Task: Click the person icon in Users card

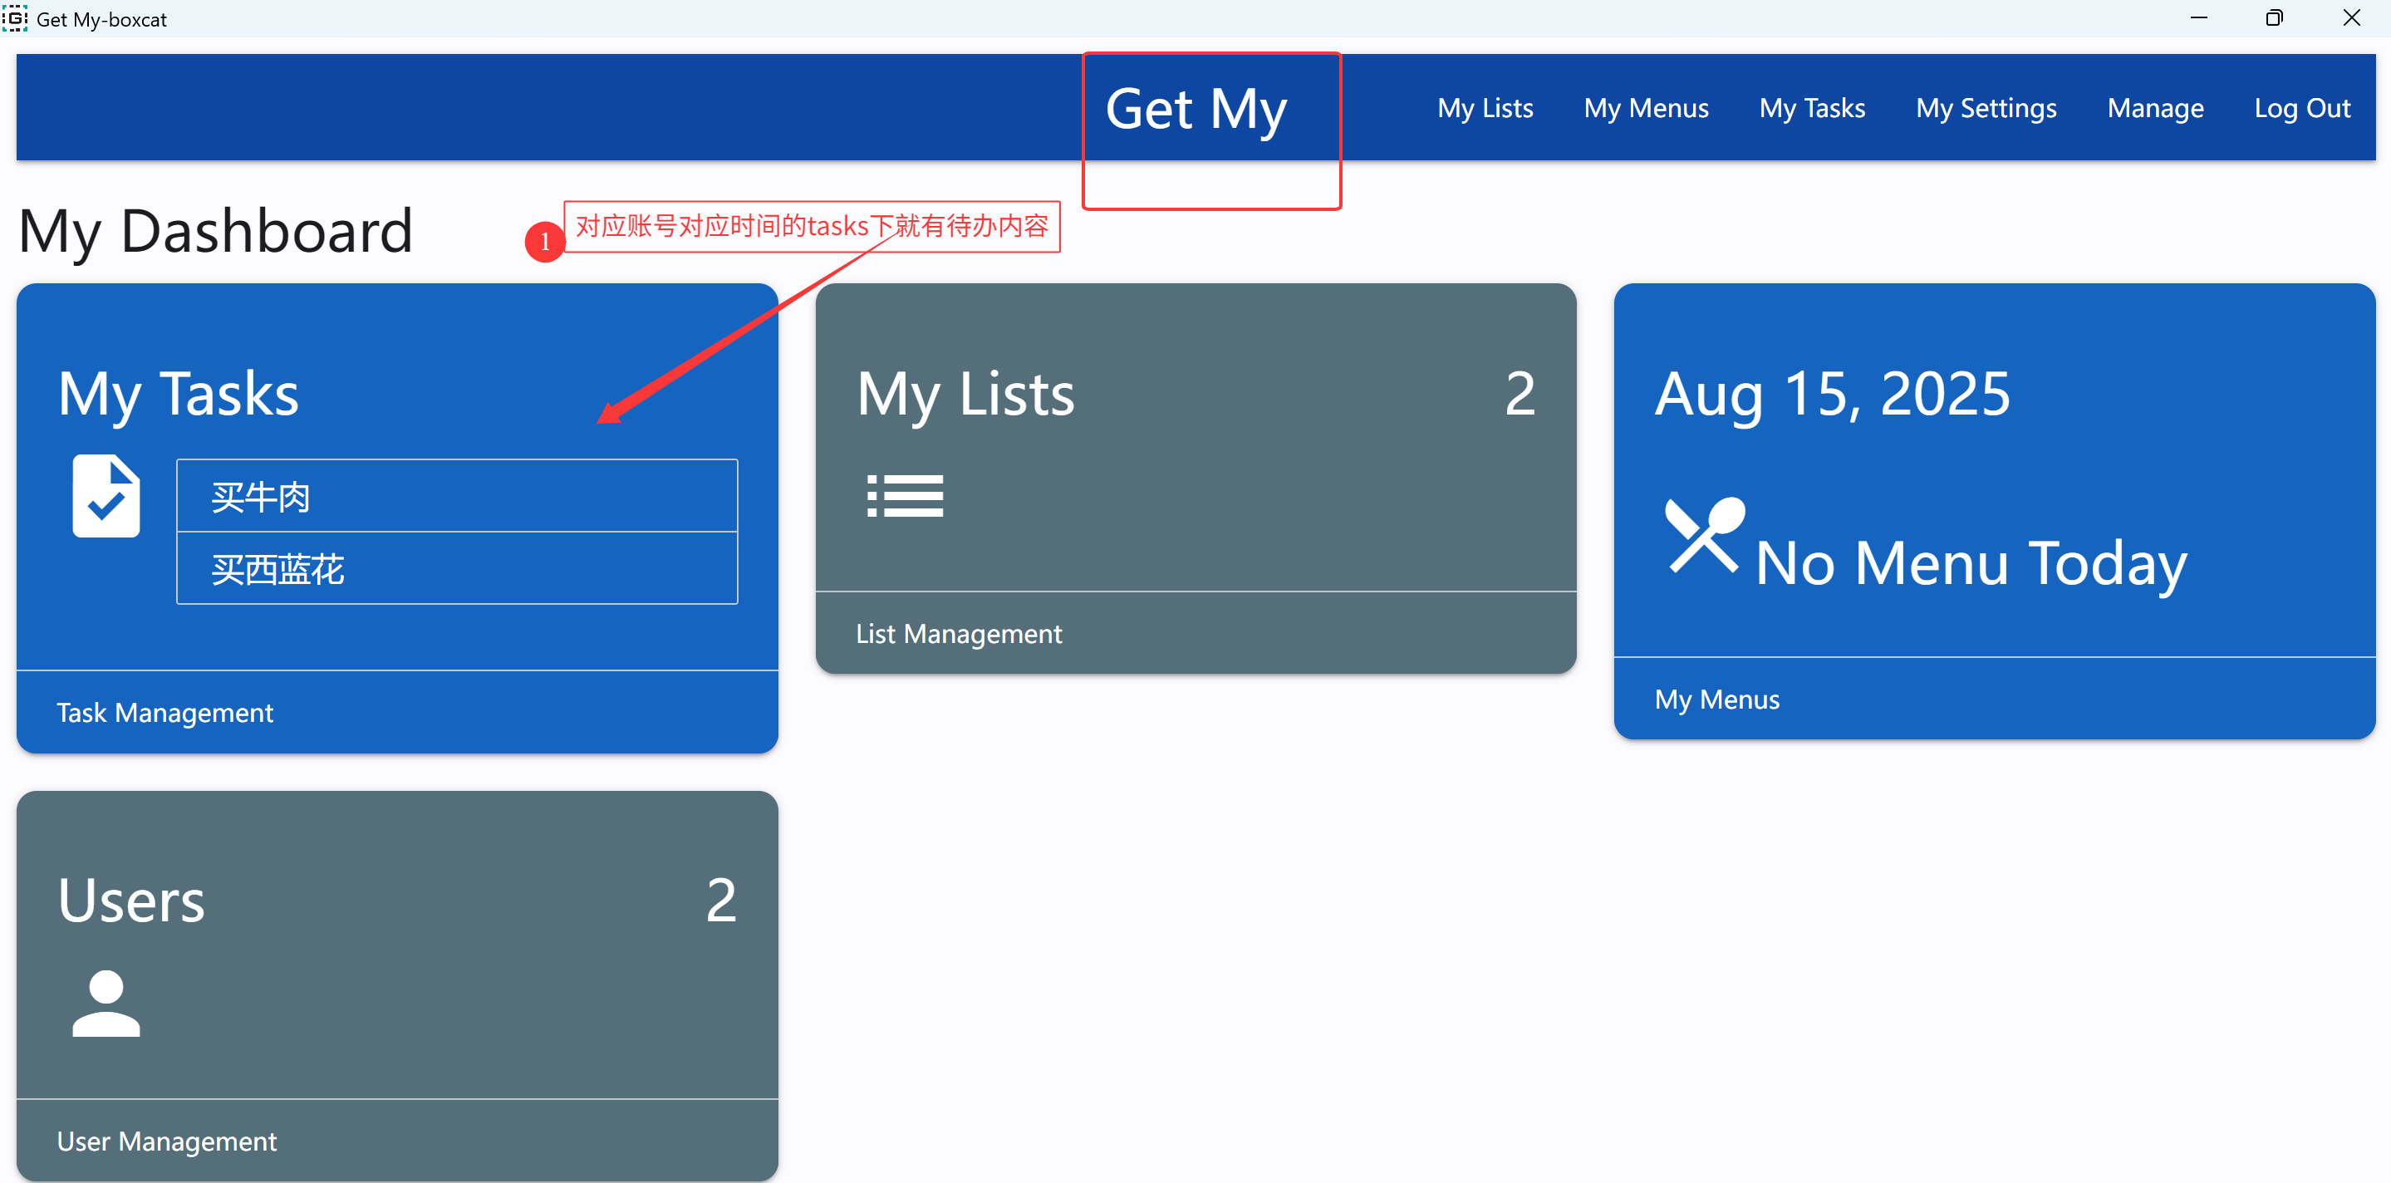Action: click(106, 1003)
